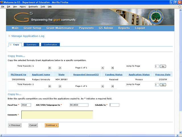Click the Manage Application Log heading
182x137 pixels.
click(28, 36)
